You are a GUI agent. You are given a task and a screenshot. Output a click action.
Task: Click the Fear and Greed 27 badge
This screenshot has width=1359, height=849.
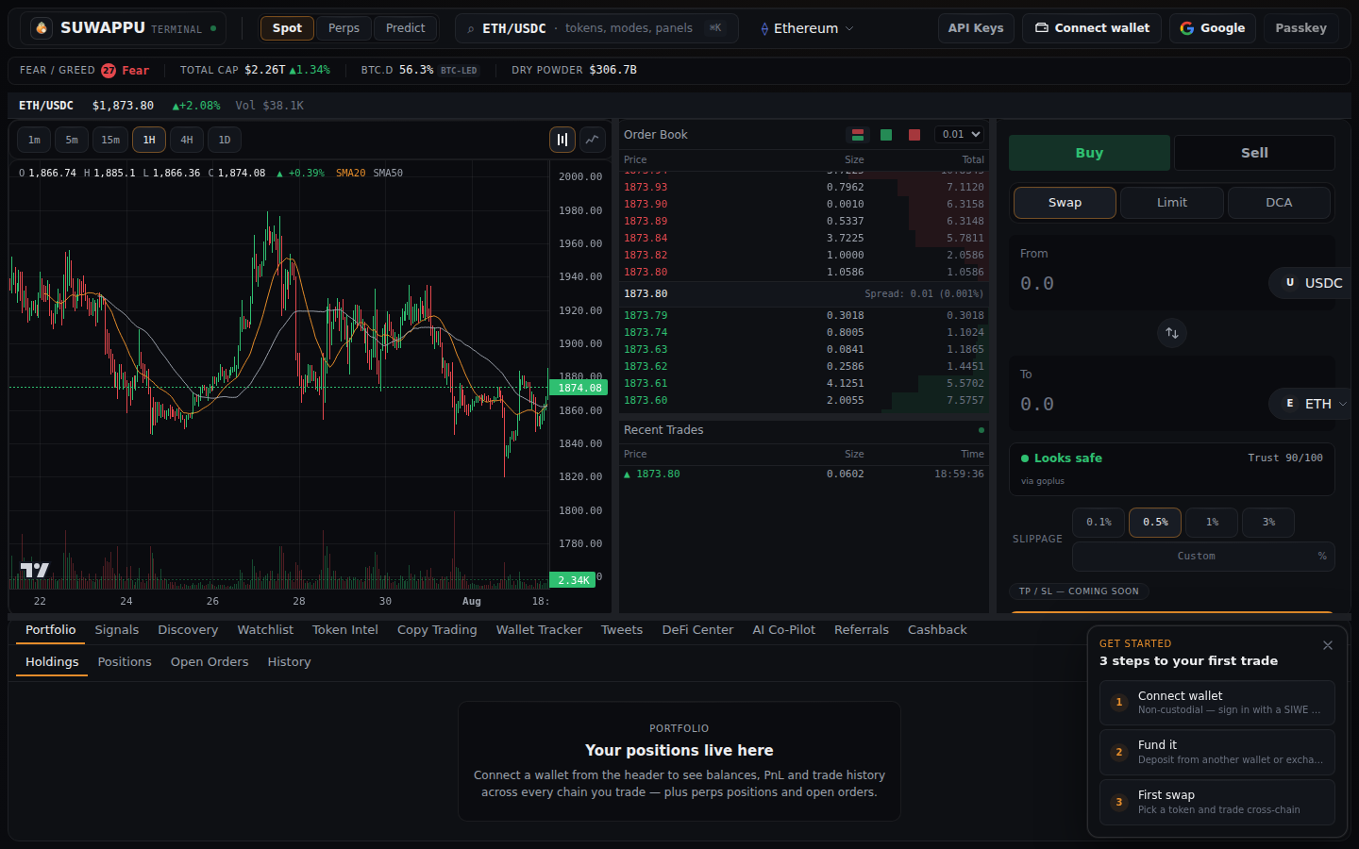109,71
